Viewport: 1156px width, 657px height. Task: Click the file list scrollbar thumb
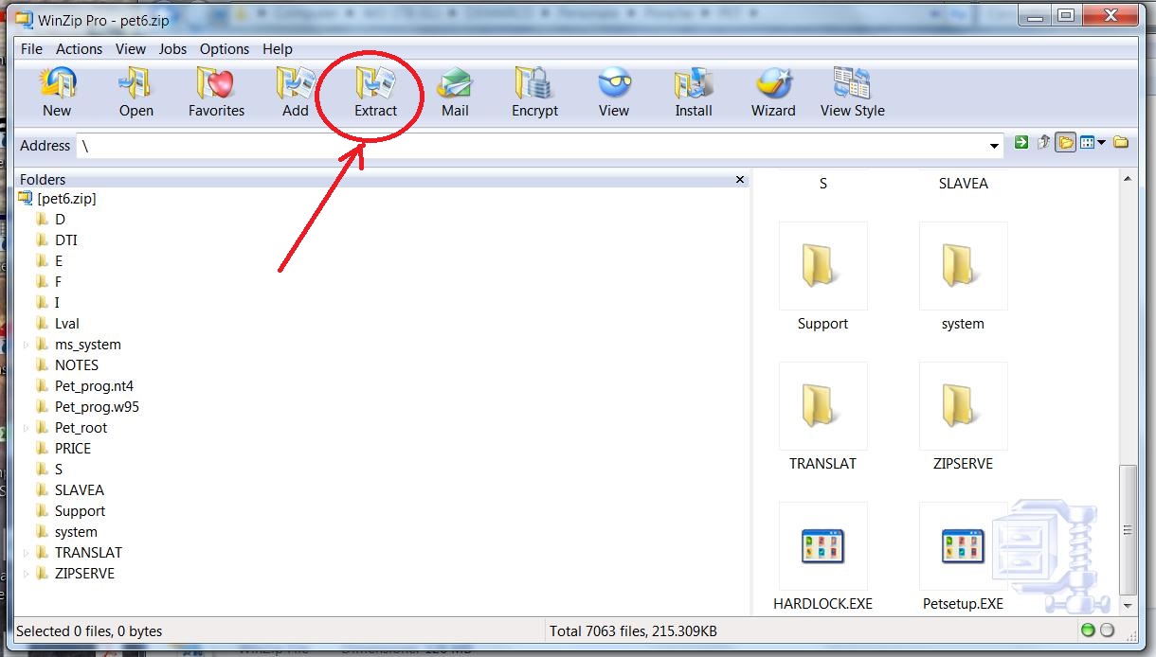point(1128,529)
